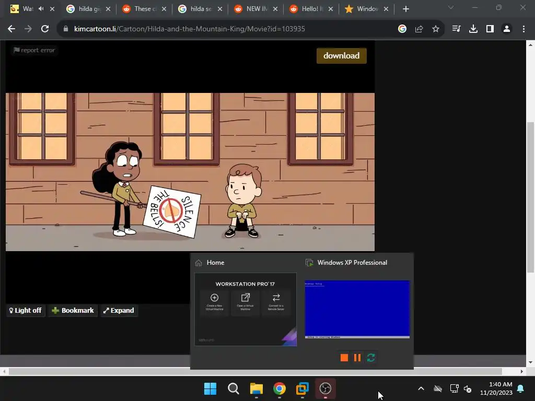Click the browser forward arrow

pos(28,29)
